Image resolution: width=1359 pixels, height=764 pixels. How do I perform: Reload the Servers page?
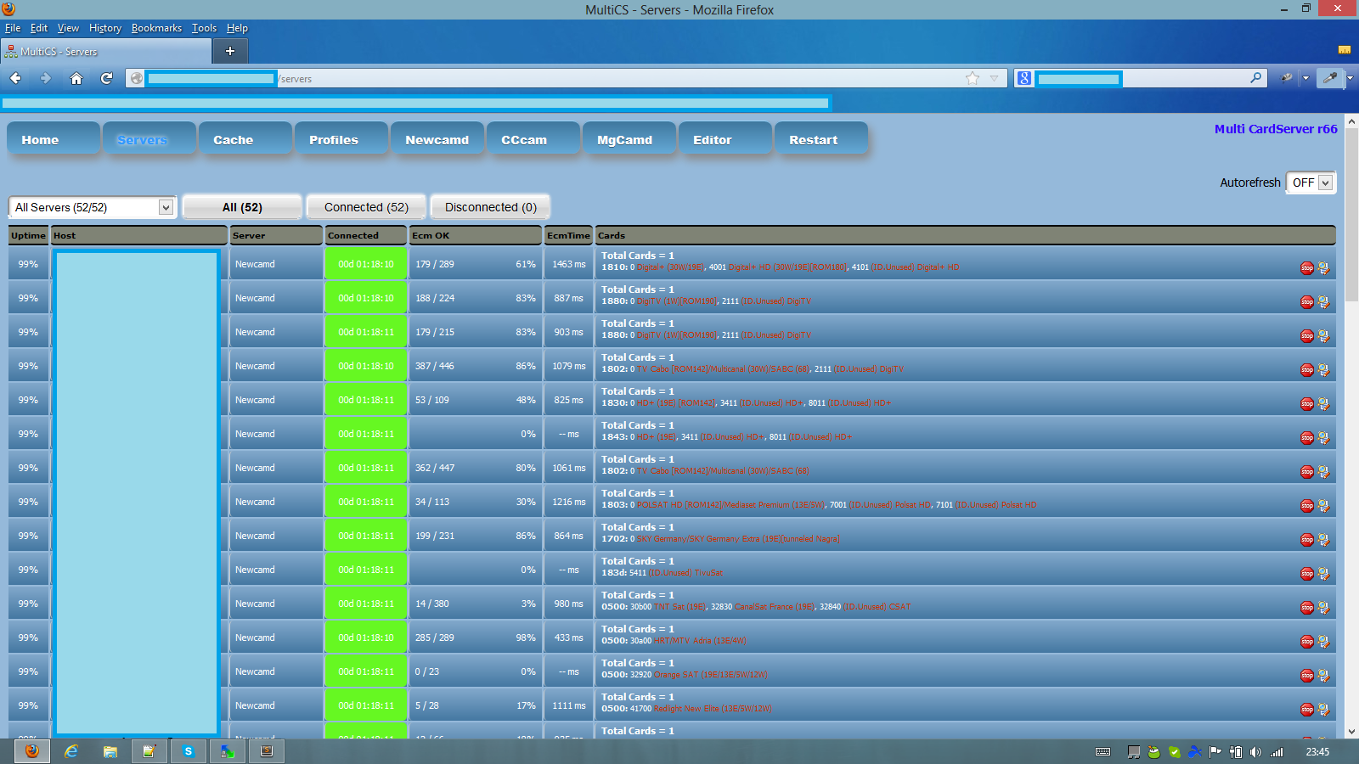click(x=105, y=78)
